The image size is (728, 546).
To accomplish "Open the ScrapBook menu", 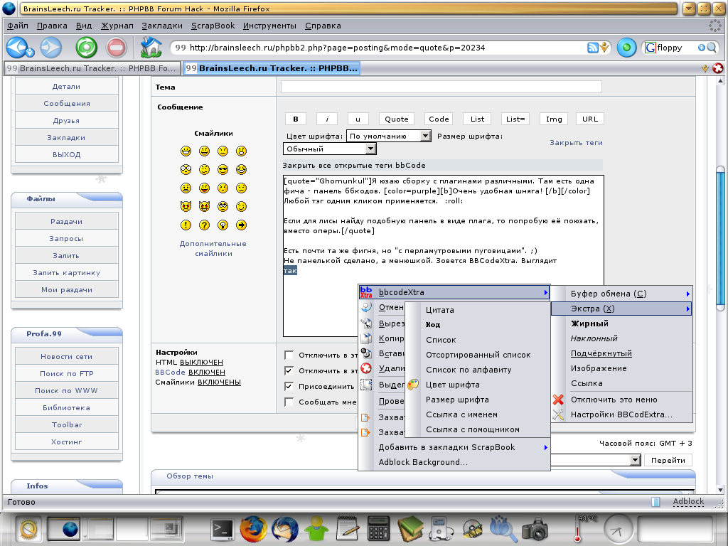I will click(x=213, y=26).
